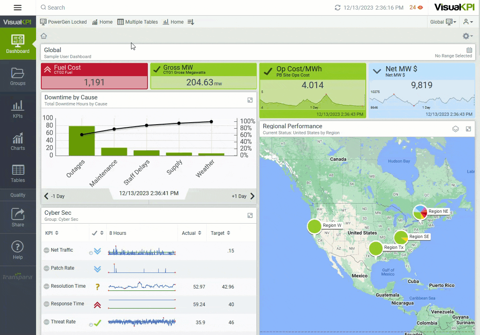The width and height of the screenshot is (480, 335).
Task: Open Help in sidebar
Action: pyautogui.click(x=18, y=250)
